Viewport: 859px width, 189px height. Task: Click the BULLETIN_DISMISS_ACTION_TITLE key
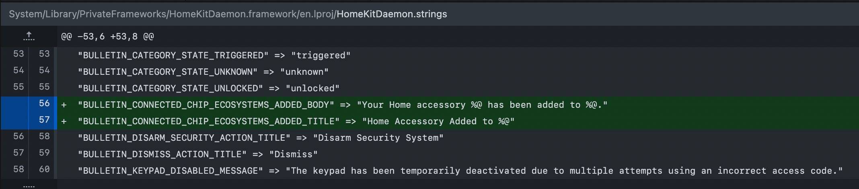pos(162,154)
